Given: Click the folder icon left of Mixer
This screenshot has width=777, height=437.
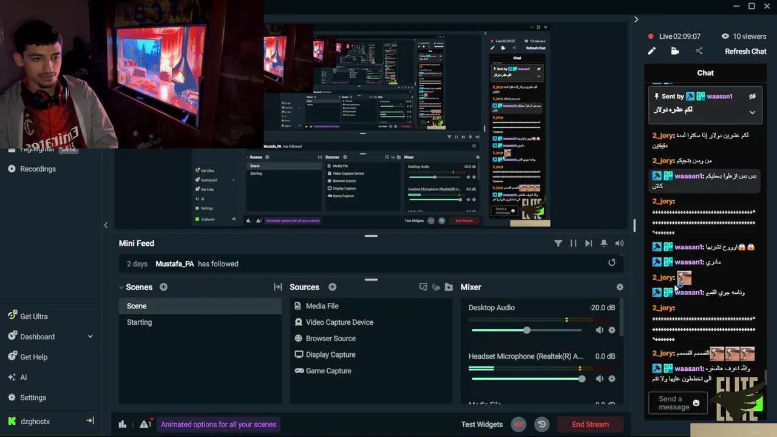Looking at the screenshot, I should 449,287.
